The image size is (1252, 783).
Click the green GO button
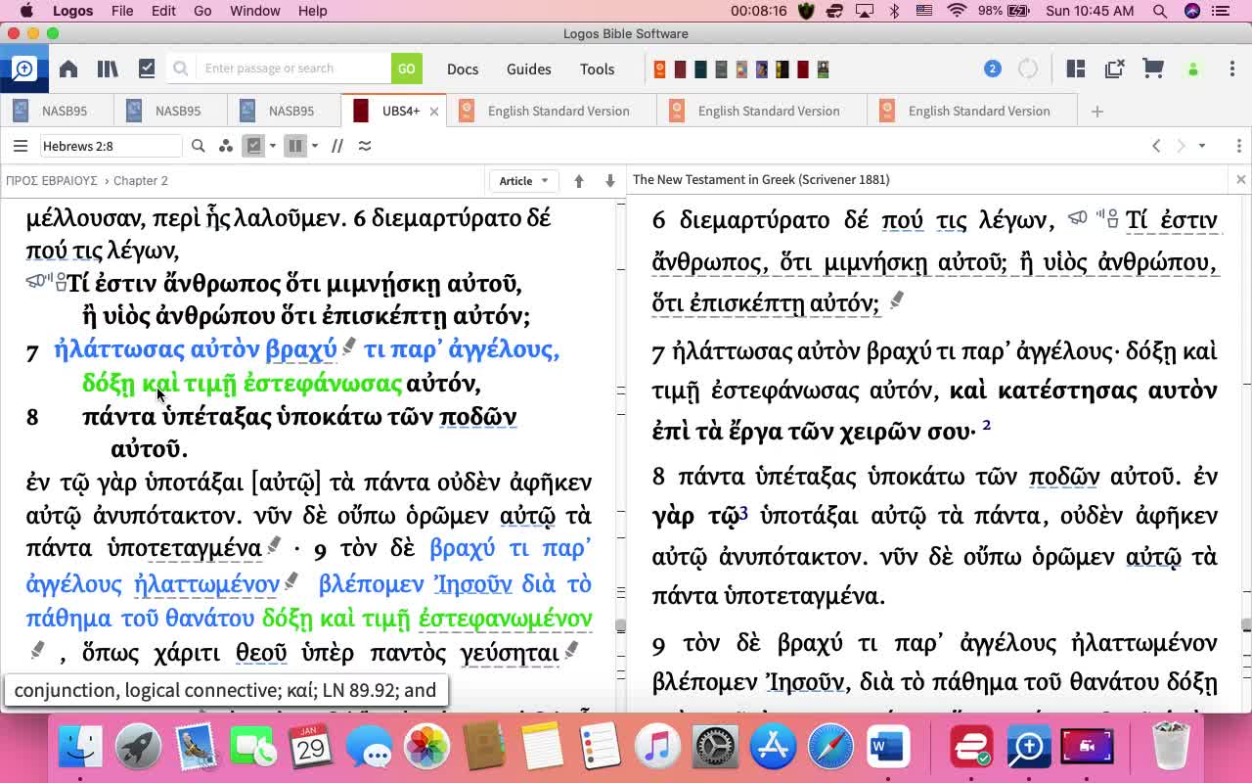tap(406, 69)
